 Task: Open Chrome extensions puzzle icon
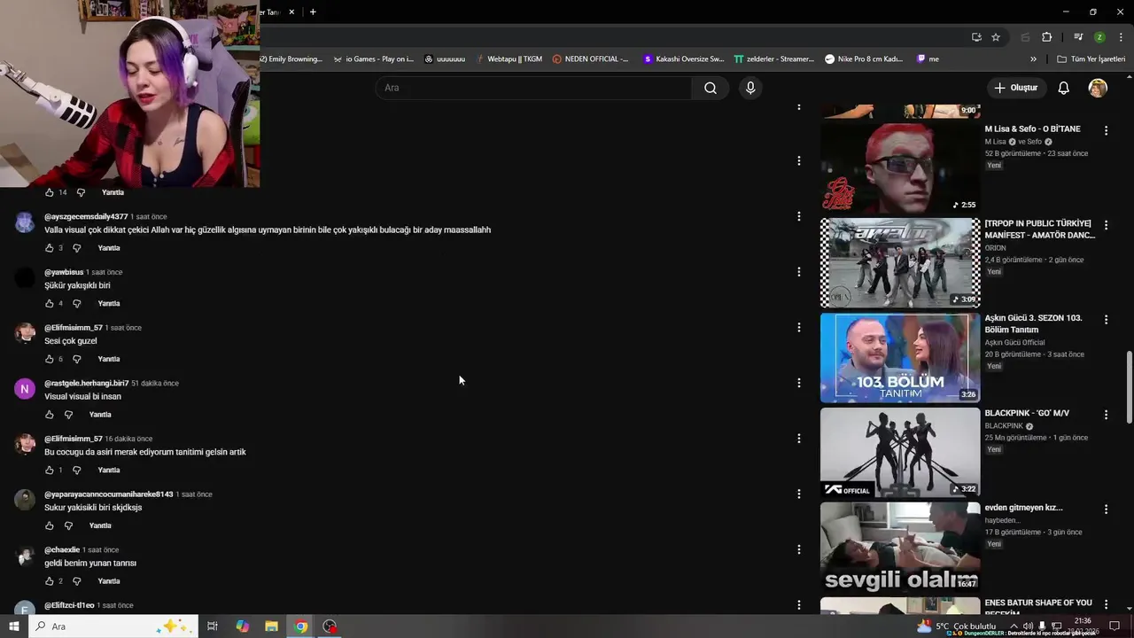click(x=1046, y=37)
